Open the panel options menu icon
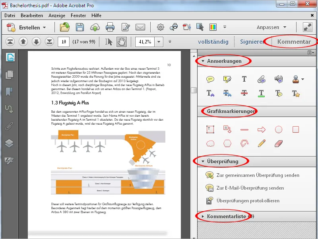318x239 pixels. tap(311, 53)
